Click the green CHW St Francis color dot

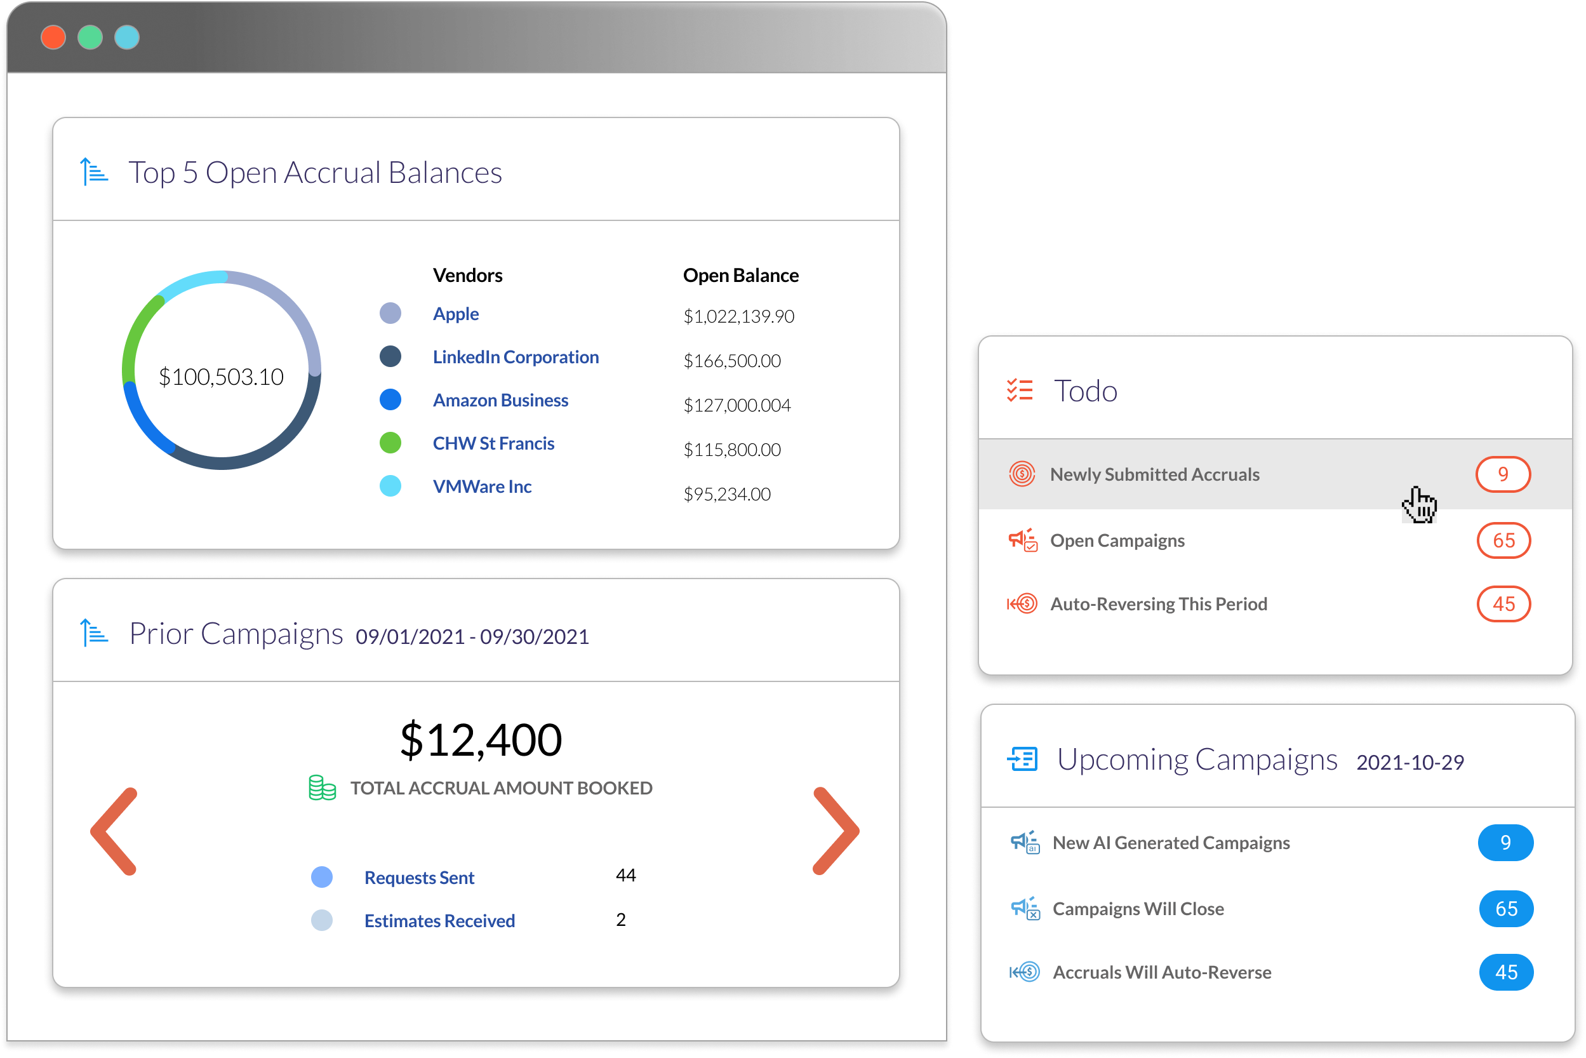tap(390, 443)
